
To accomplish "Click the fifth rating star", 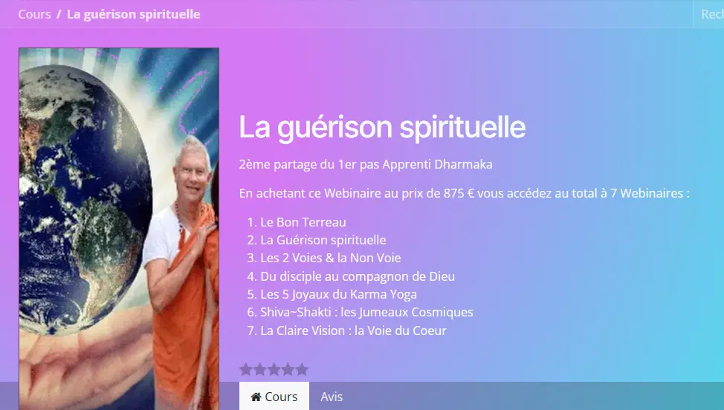I will 302,369.
